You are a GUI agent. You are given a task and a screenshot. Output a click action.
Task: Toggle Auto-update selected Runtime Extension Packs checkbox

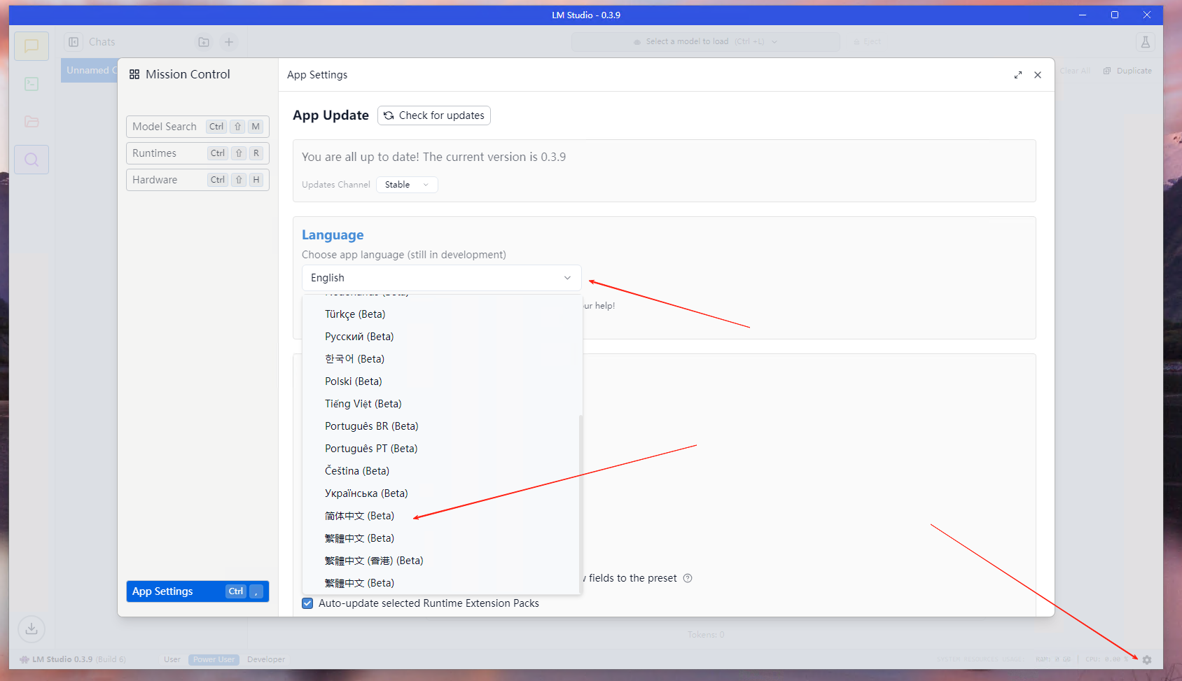(307, 603)
